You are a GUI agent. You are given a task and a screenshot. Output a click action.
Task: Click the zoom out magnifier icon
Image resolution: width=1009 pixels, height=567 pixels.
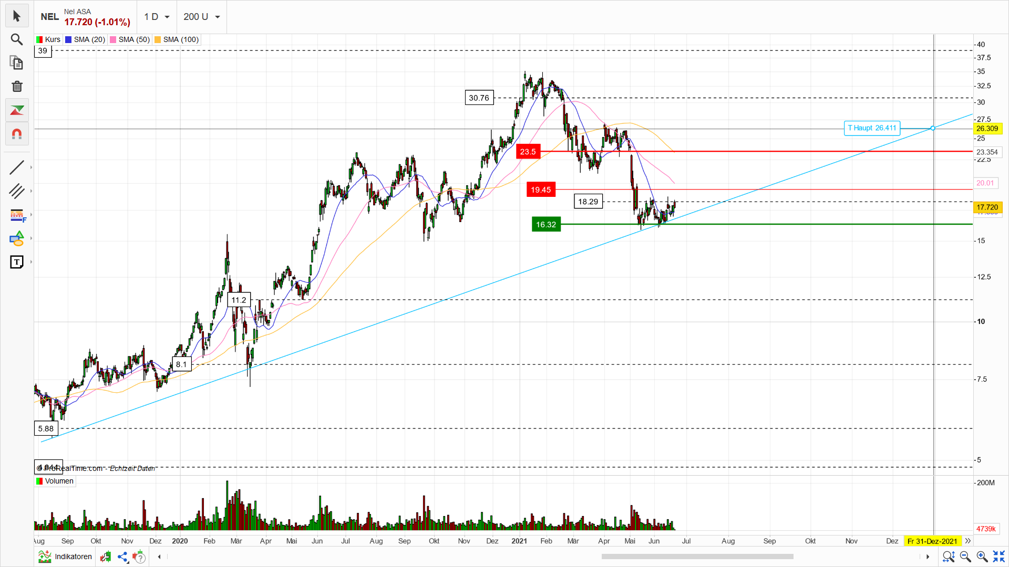[965, 556]
